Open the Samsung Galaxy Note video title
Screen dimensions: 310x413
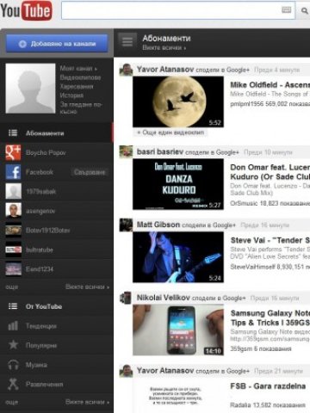point(270,317)
